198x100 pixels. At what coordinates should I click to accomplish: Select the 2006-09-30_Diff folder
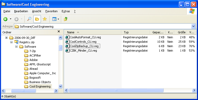[25, 38]
